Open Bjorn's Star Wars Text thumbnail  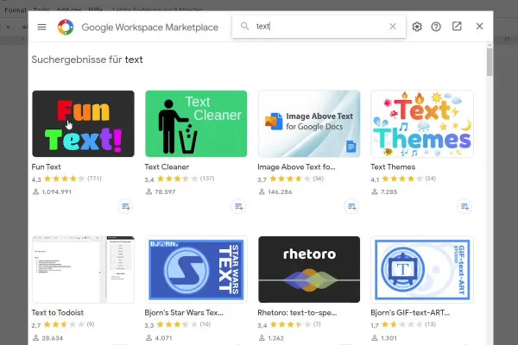coord(196,269)
